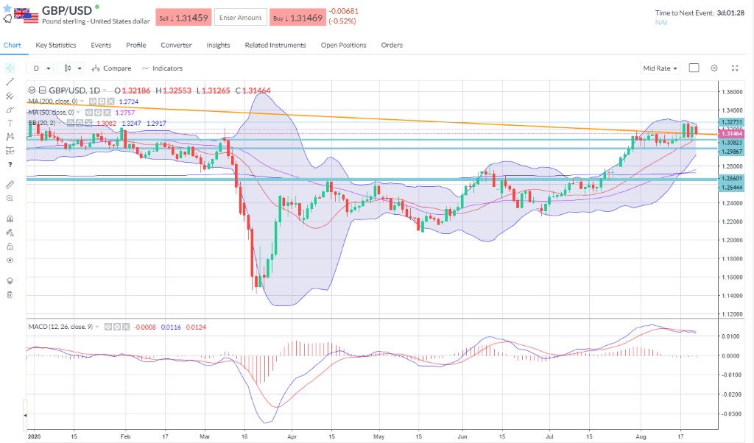Open the Related Instruments tab
The width and height of the screenshot is (754, 443).
pos(275,45)
